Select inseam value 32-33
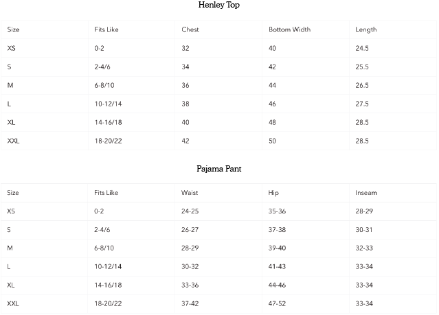This screenshot has width=439, height=315. point(365,248)
